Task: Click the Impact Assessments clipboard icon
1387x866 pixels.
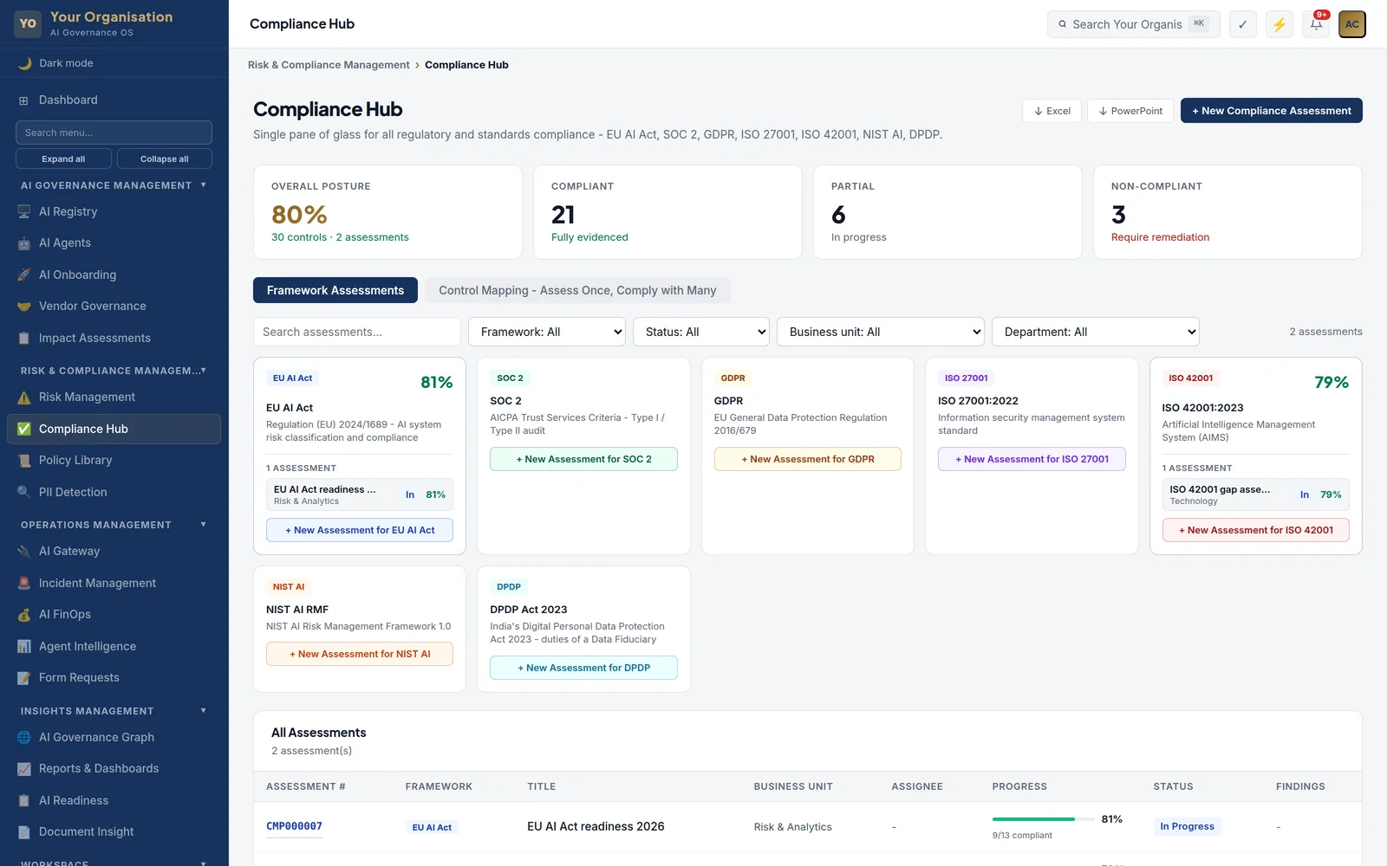Action: (x=24, y=339)
